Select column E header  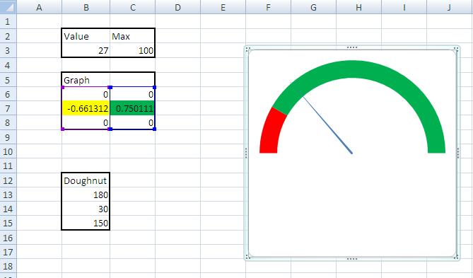coord(223,6)
